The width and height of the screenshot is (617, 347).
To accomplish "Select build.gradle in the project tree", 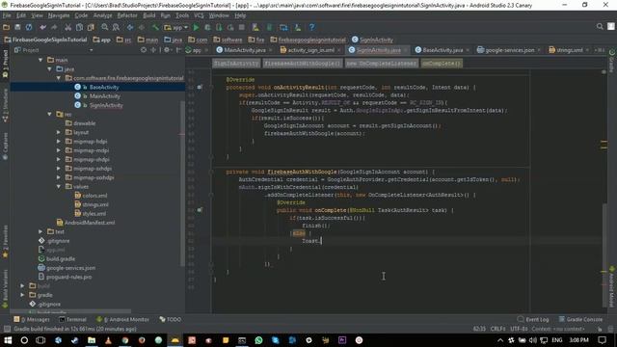I will [60, 259].
